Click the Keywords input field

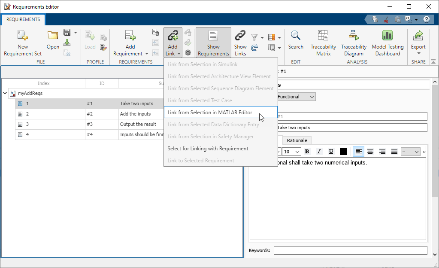[x=350, y=250]
